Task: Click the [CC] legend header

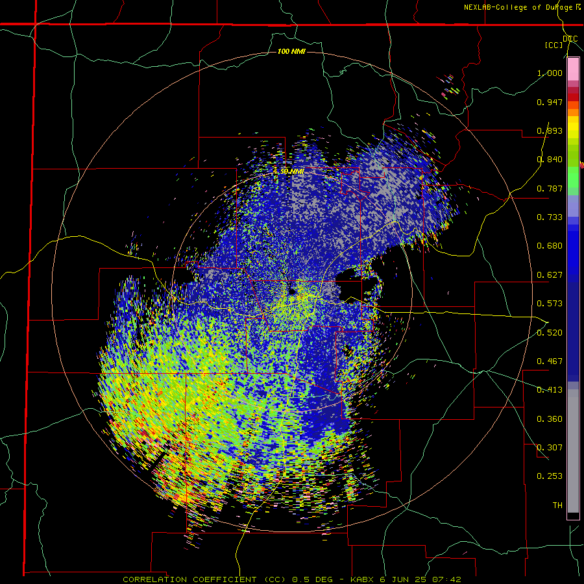Action: [x=554, y=45]
